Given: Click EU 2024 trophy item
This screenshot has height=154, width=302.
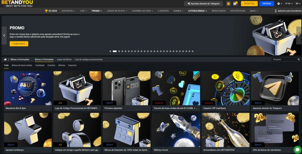Looking at the screenshot, I should [x=51, y=11].
